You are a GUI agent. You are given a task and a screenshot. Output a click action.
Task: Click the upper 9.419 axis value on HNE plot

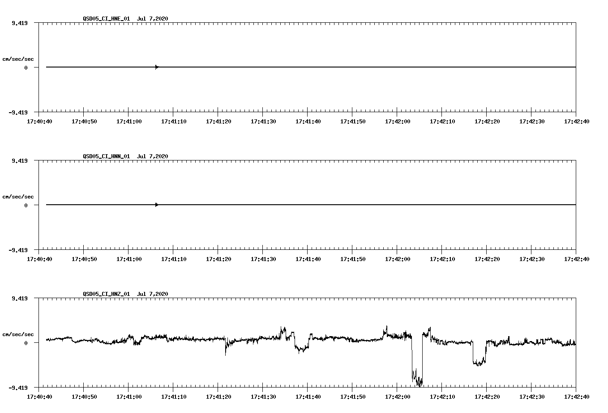[20, 23]
